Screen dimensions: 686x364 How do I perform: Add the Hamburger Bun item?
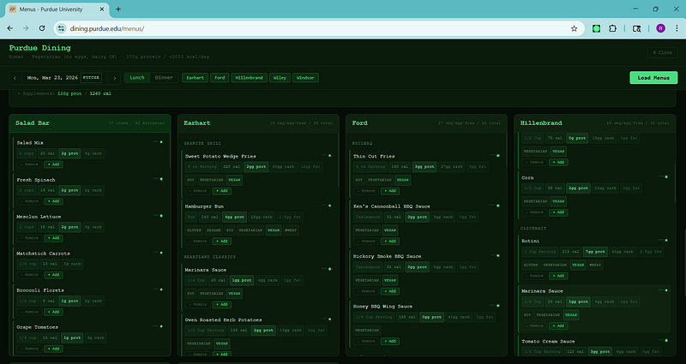[222, 241]
